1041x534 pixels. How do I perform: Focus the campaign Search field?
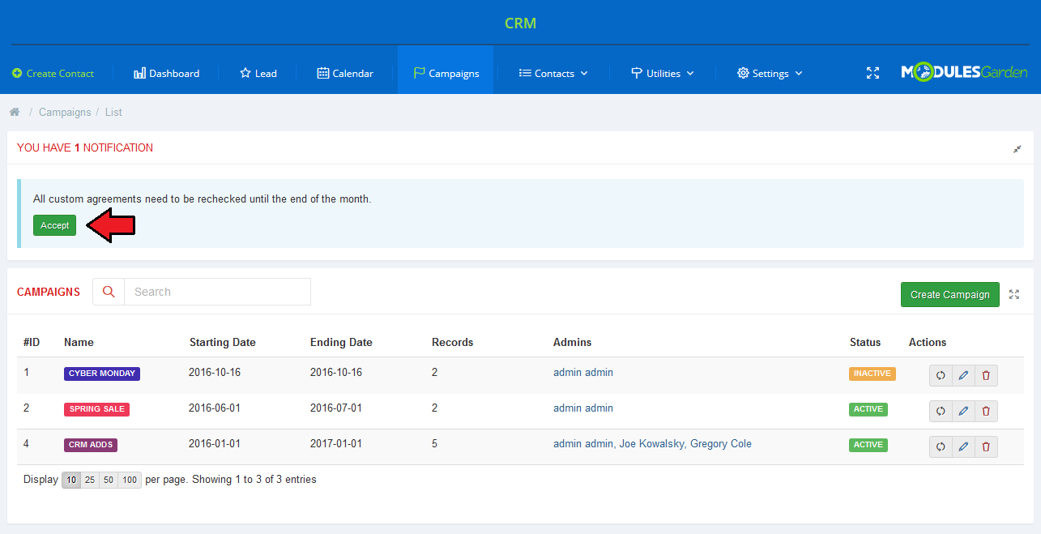coord(217,292)
